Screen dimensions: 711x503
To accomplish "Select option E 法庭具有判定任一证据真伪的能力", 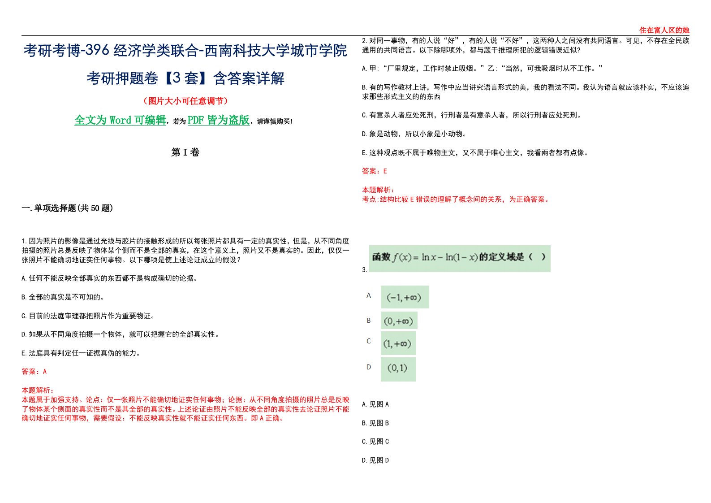I will (x=81, y=353).
